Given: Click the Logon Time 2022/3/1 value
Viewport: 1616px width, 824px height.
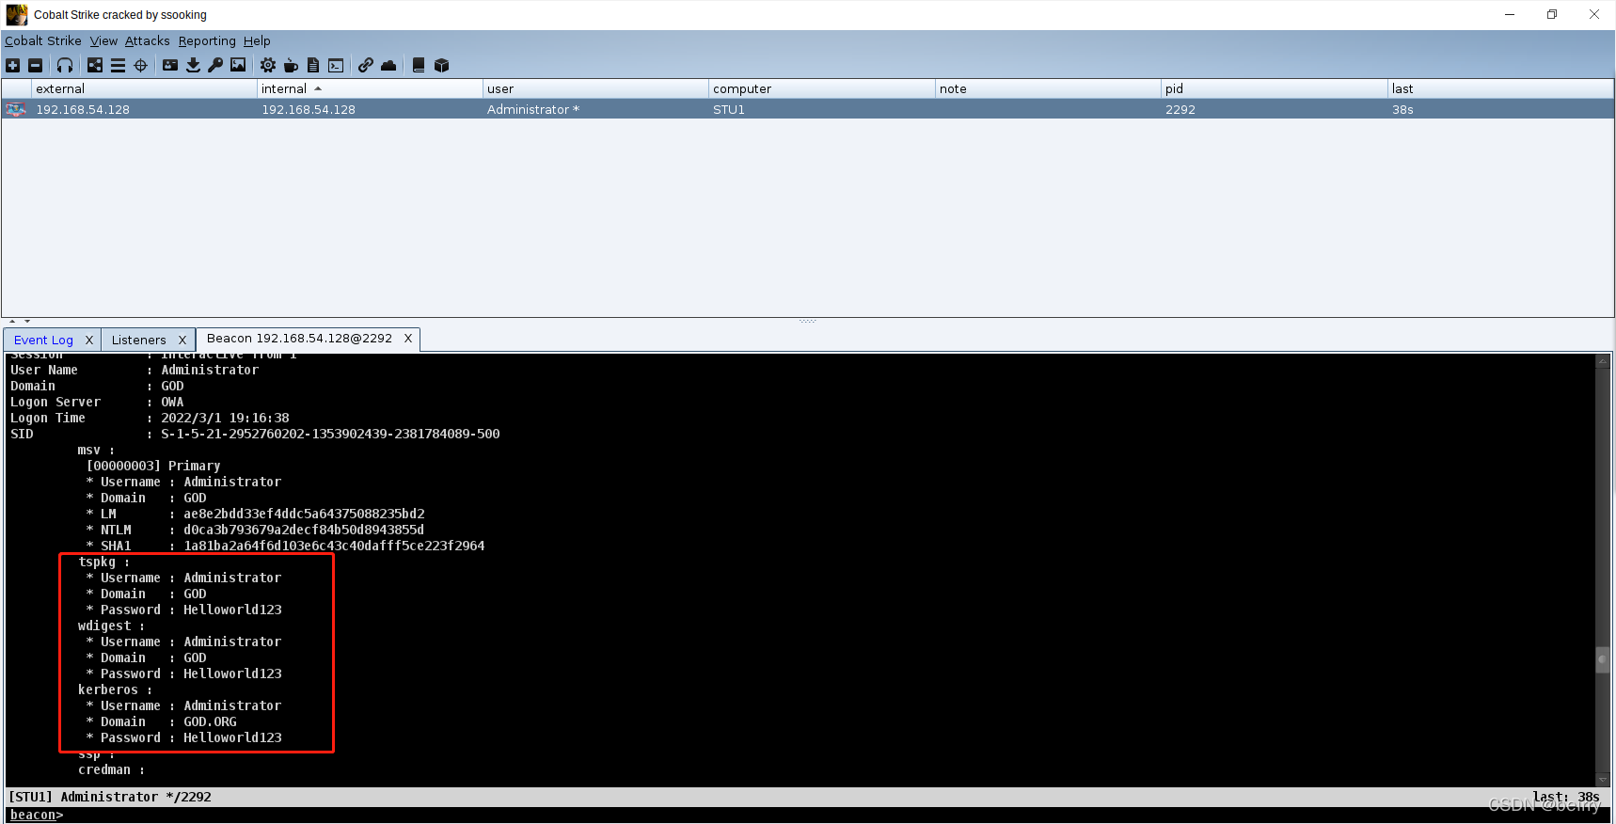Looking at the screenshot, I should pyautogui.click(x=225, y=418).
